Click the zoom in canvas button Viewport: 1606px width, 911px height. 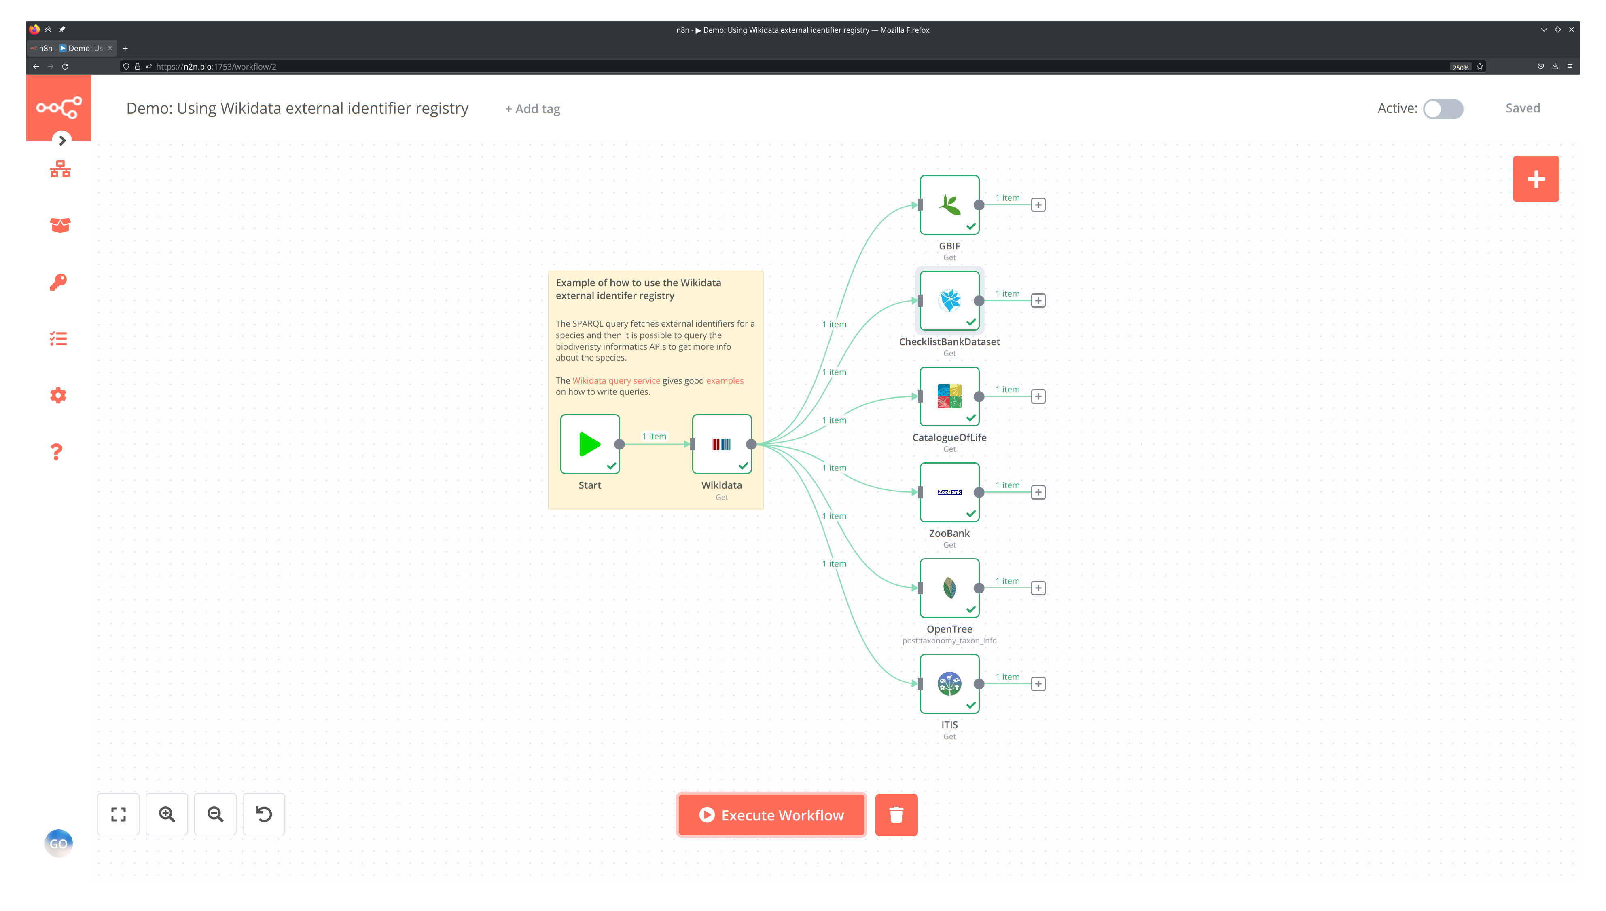pos(167,814)
